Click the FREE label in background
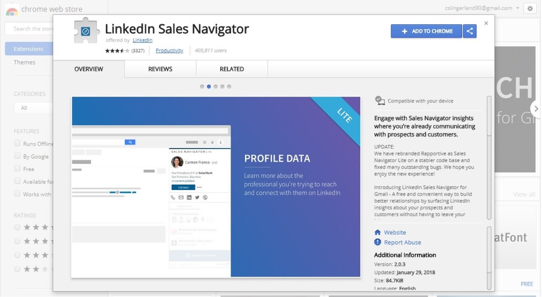The width and height of the screenshot is (542, 297). click(527, 284)
